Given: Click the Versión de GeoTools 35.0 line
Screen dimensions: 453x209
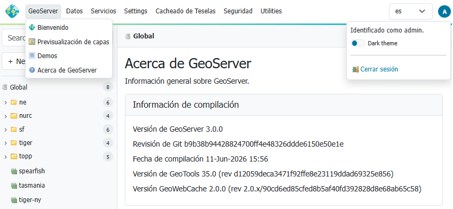Looking at the screenshot, I should point(263,174).
